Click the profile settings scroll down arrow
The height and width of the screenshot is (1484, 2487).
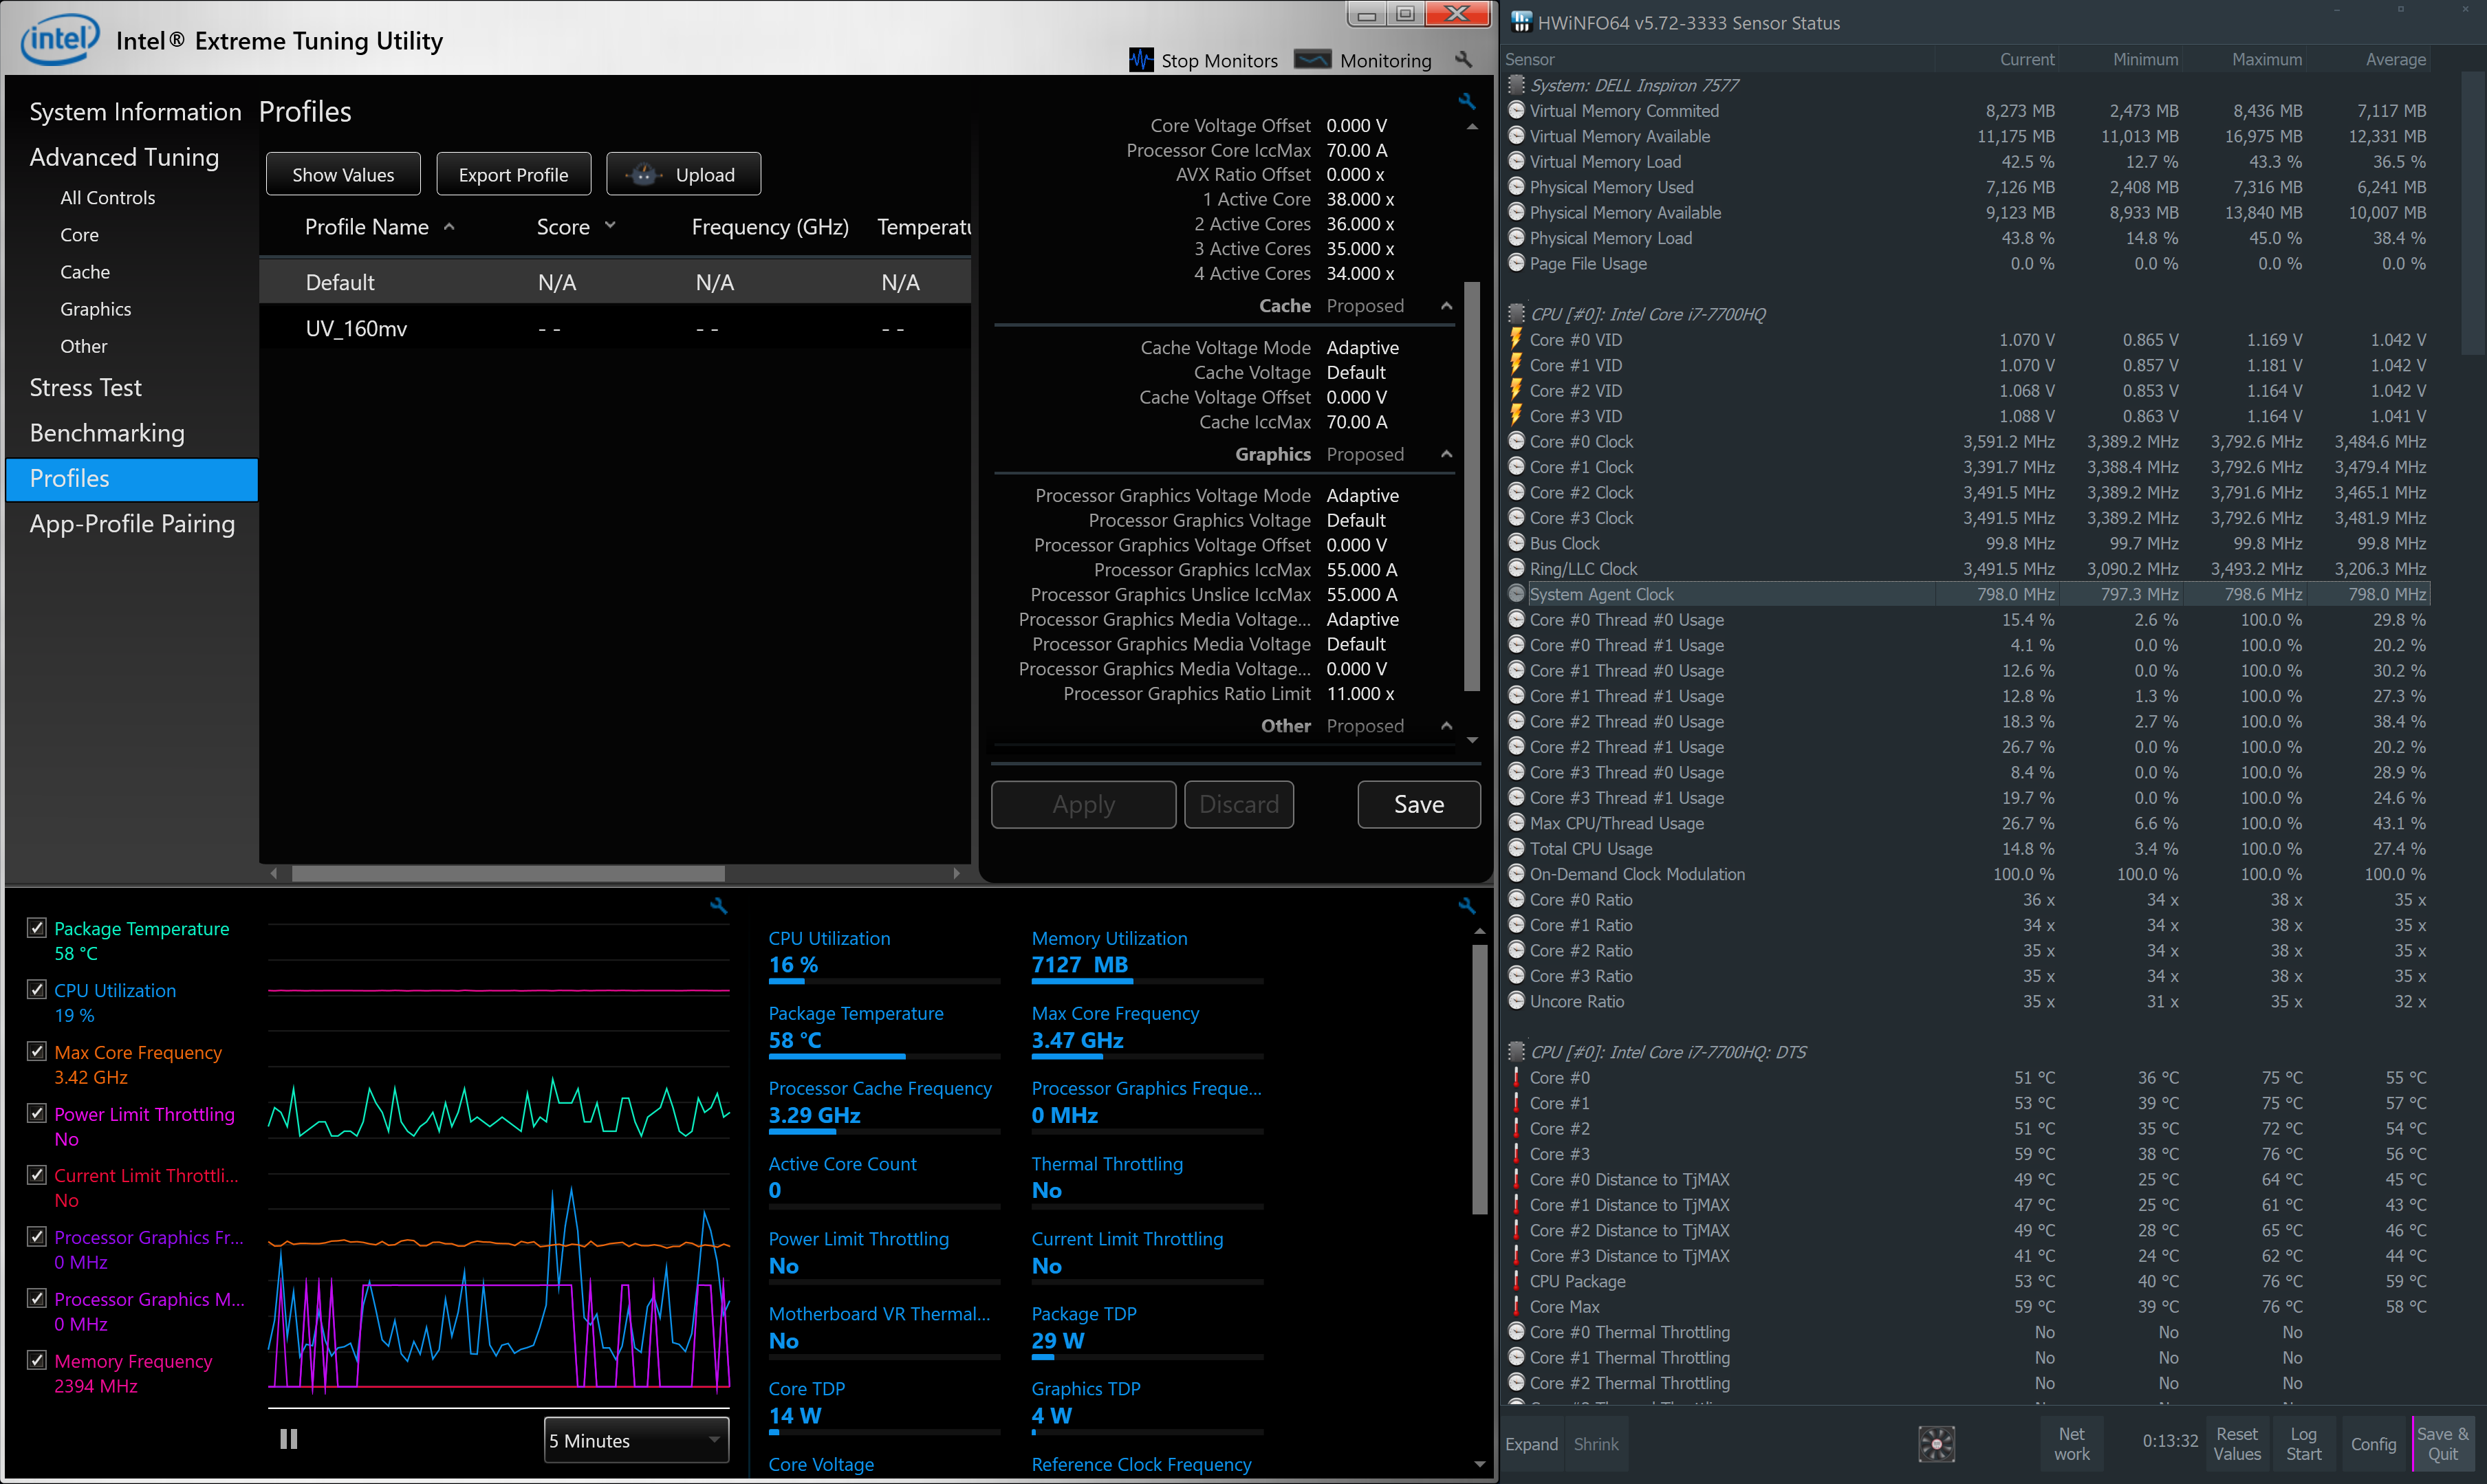tap(1472, 740)
